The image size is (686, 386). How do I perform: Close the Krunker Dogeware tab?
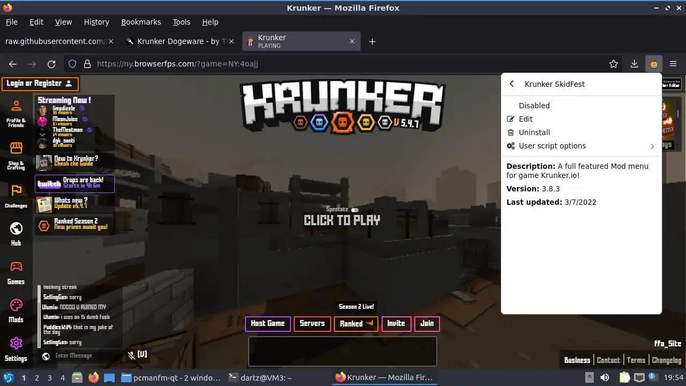coord(231,41)
